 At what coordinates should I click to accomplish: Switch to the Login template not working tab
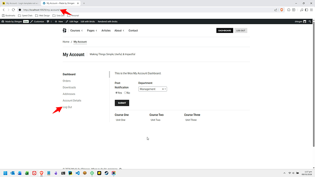tap(21, 3)
